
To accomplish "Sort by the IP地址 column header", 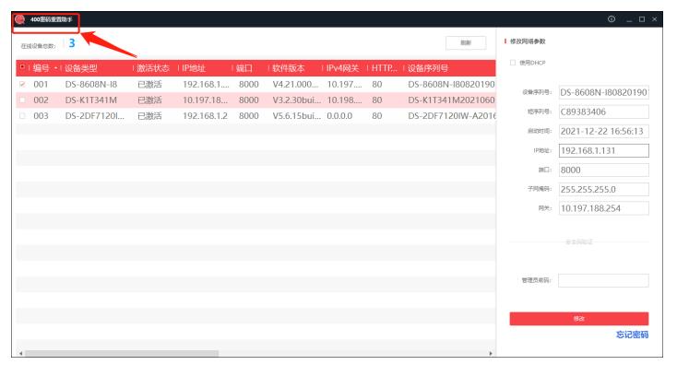I will pyautogui.click(x=194, y=68).
